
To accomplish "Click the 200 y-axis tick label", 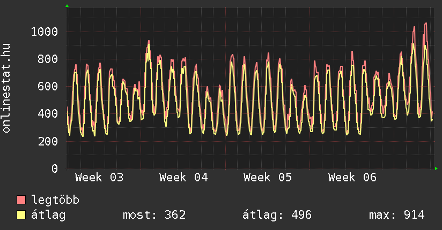I will tap(48, 141).
